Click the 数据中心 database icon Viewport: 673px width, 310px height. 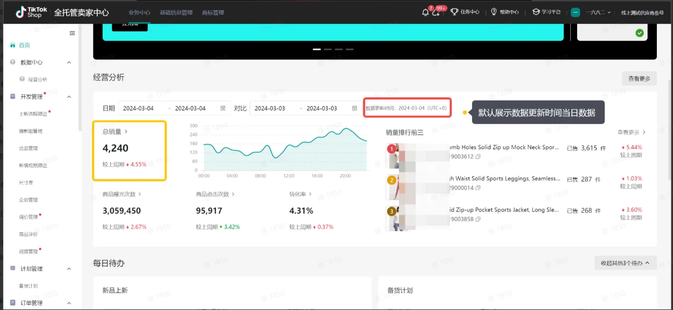(12, 62)
